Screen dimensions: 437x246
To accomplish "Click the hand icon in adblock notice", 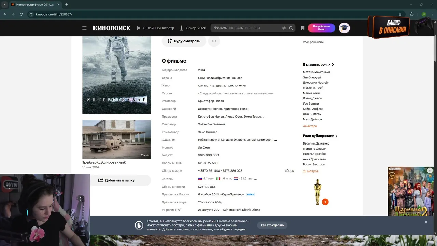I will (139, 225).
